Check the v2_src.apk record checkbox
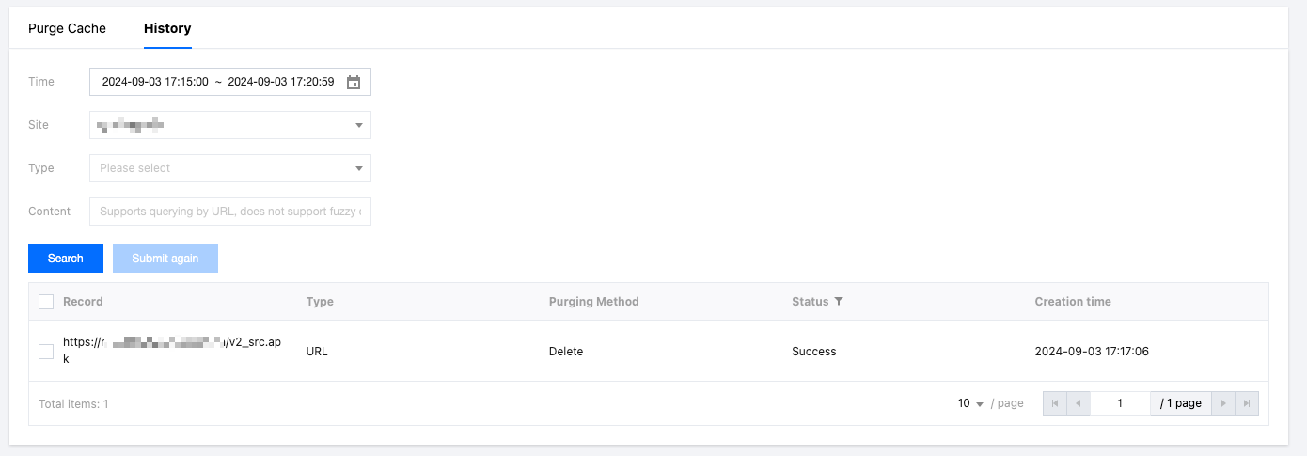This screenshot has width=1307, height=456. click(46, 352)
